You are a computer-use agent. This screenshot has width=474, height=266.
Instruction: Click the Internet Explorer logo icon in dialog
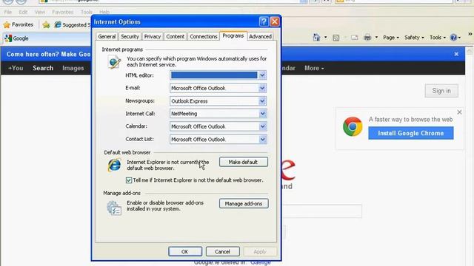[115, 166]
